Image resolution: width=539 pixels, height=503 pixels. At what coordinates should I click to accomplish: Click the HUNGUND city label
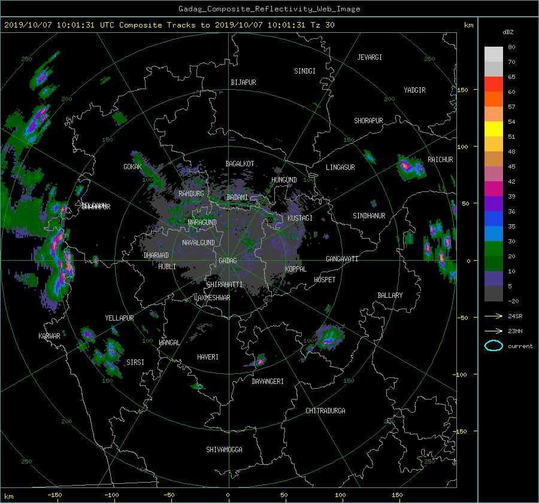(x=284, y=180)
